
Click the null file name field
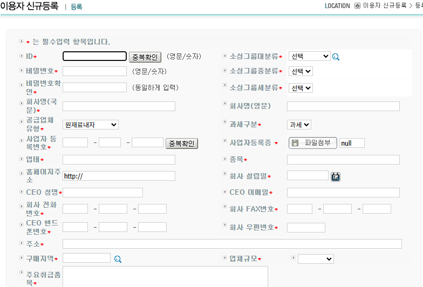tap(352, 143)
